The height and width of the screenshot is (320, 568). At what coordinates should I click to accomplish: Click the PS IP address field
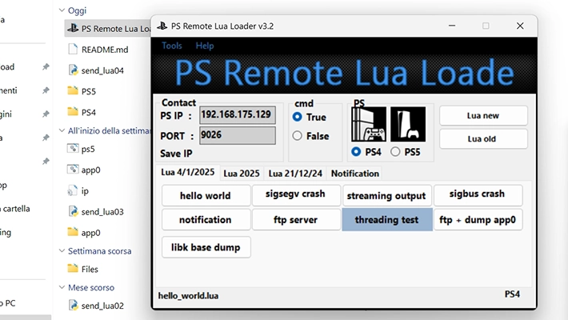pos(238,115)
